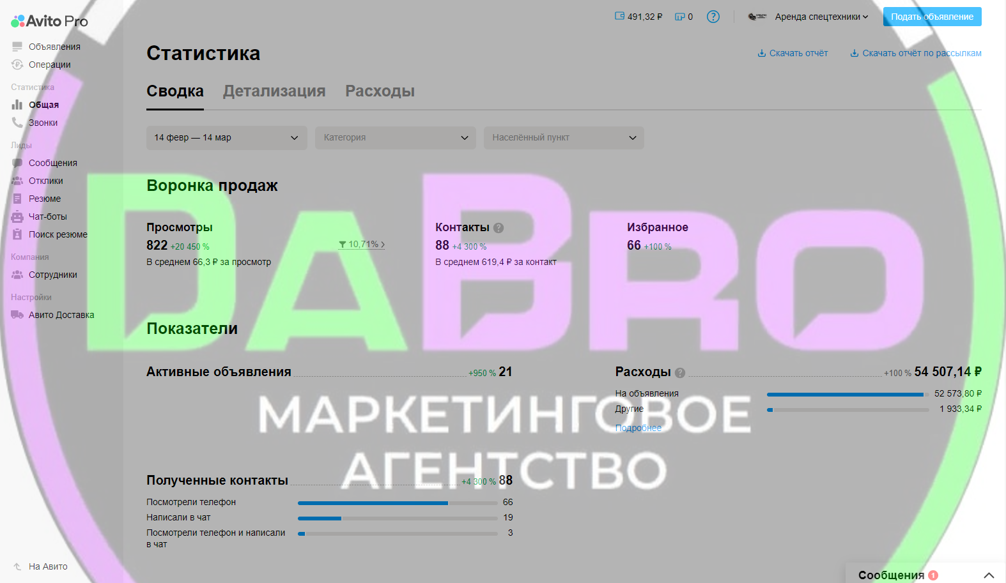Open the Населённый пункт dropdown
Viewport: 1006px width, 583px height.
564,138
